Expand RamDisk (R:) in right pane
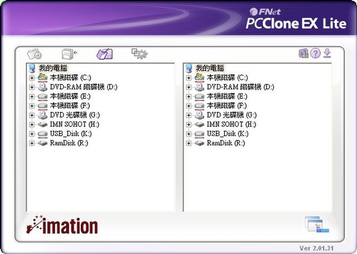357x254 pixels. coord(189,143)
